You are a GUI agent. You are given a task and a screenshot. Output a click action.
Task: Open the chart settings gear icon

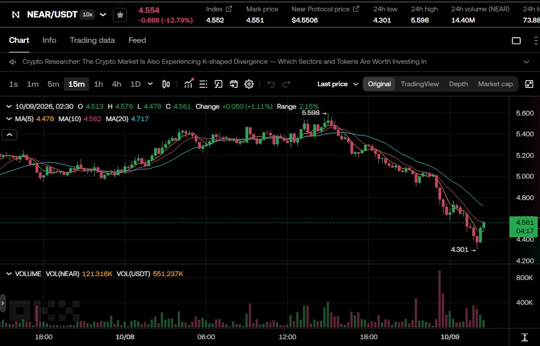[x=249, y=84]
